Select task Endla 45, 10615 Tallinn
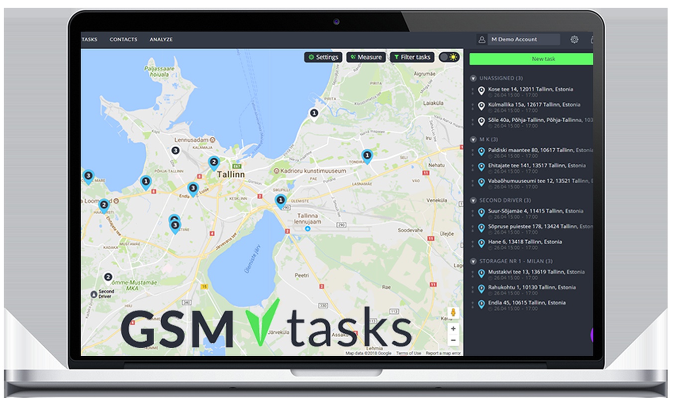Viewport: 674px width, 398px height. (x=527, y=302)
